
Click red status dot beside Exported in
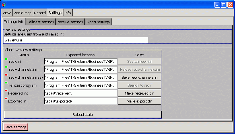pyautogui.click(x=6, y=99)
